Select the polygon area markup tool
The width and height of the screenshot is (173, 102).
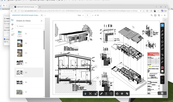coord(162,49)
